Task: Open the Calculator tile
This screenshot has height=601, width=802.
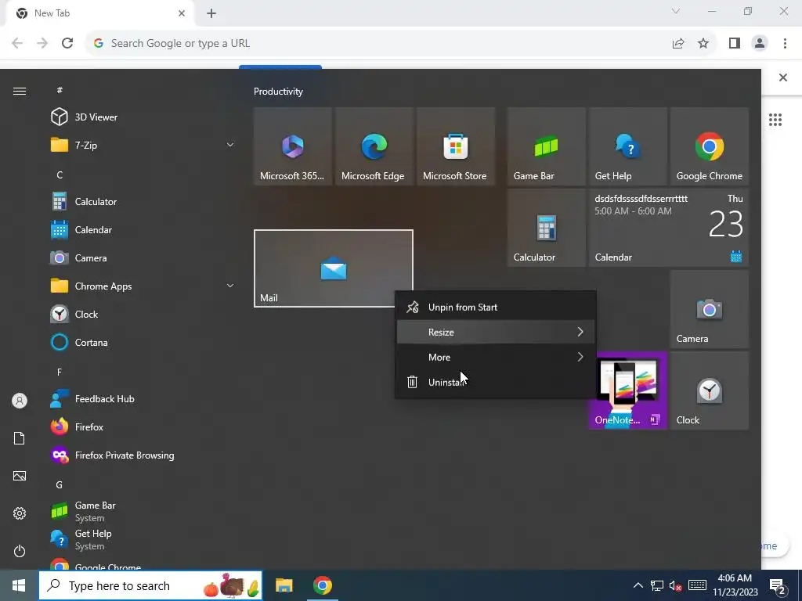Action: click(546, 228)
